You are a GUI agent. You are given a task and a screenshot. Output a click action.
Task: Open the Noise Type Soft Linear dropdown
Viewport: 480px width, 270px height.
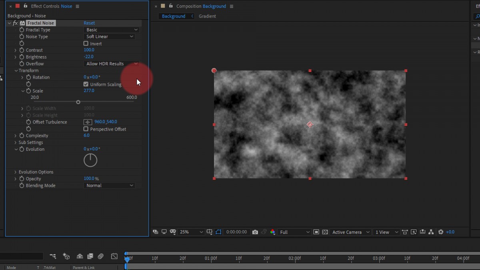point(110,36)
